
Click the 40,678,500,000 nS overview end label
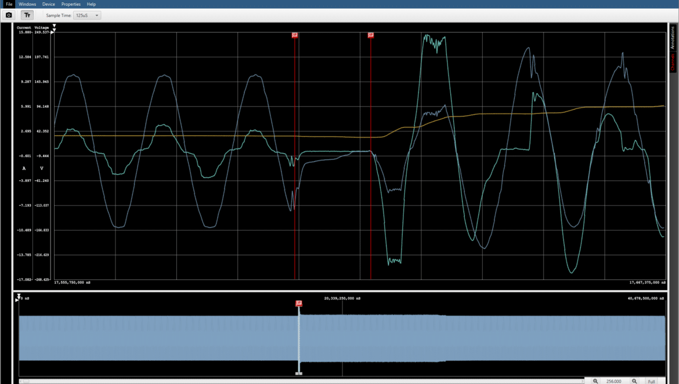tap(646, 298)
